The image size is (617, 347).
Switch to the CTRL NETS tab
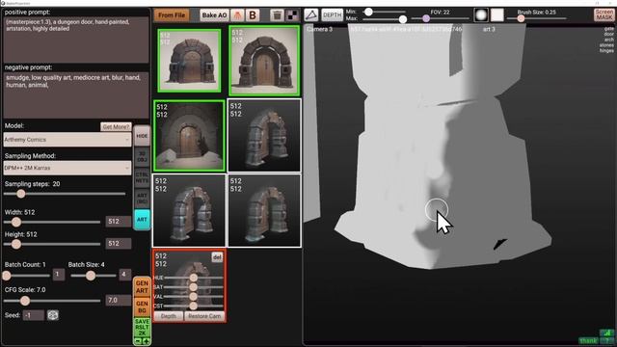coord(142,177)
